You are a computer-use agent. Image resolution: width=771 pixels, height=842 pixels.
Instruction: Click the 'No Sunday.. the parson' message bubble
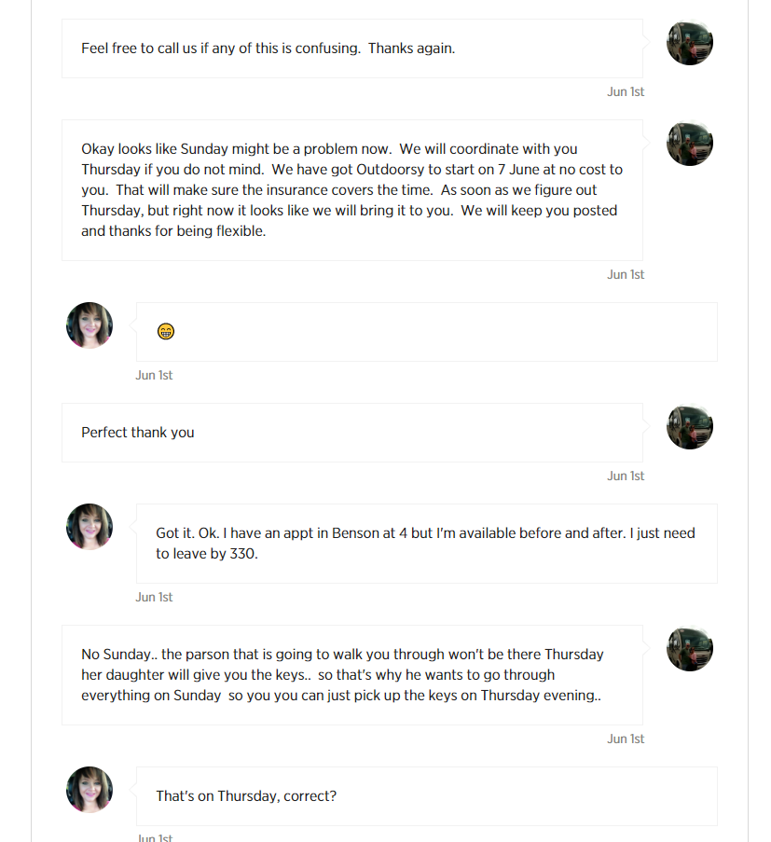pyautogui.click(x=352, y=675)
